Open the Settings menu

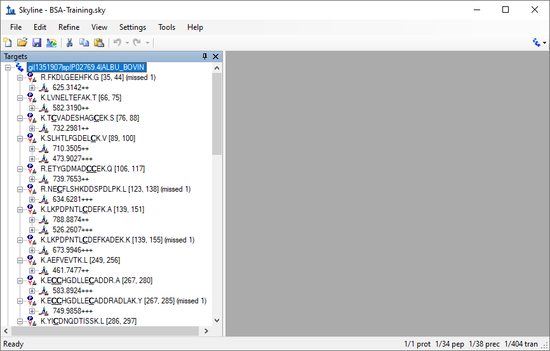coord(133,27)
